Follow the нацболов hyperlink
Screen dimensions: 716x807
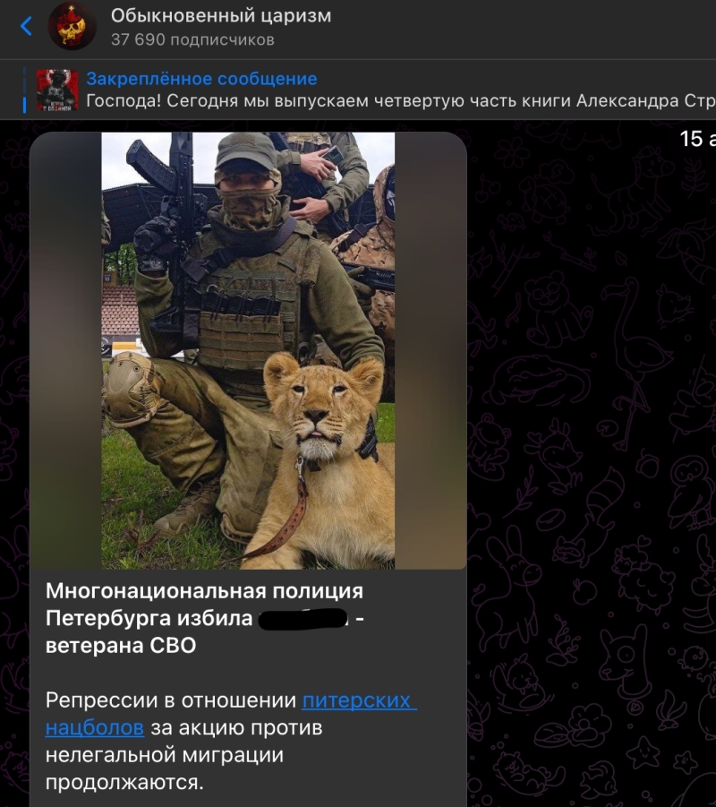95,728
